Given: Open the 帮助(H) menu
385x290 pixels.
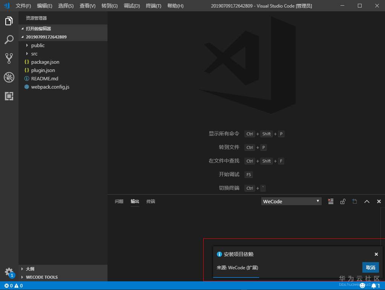Looking at the screenshot, I should click(x=175, y=6).
